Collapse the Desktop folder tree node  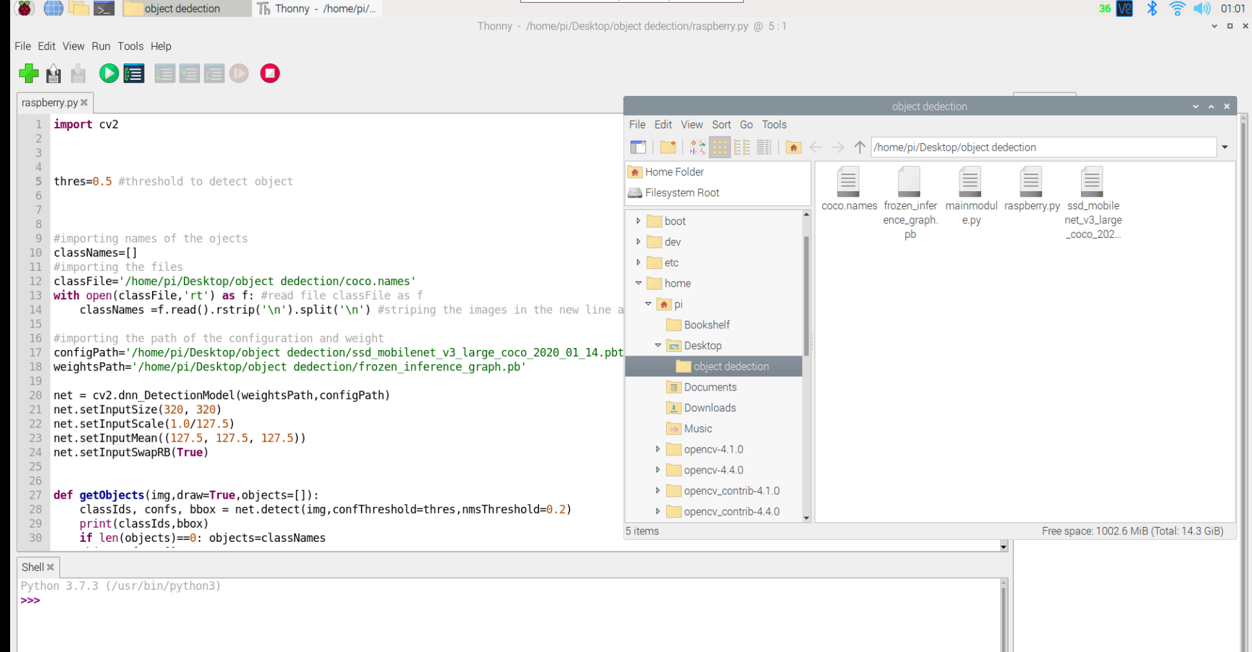[657, 345]
